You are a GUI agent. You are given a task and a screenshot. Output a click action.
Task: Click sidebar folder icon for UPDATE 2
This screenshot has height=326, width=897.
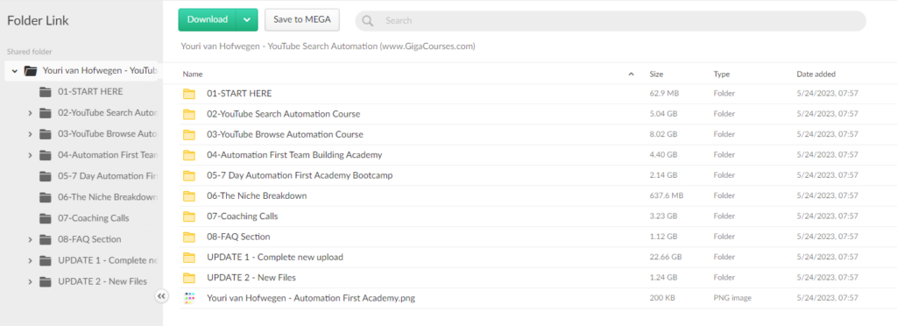pyautogui.click(x=46, y=281)
